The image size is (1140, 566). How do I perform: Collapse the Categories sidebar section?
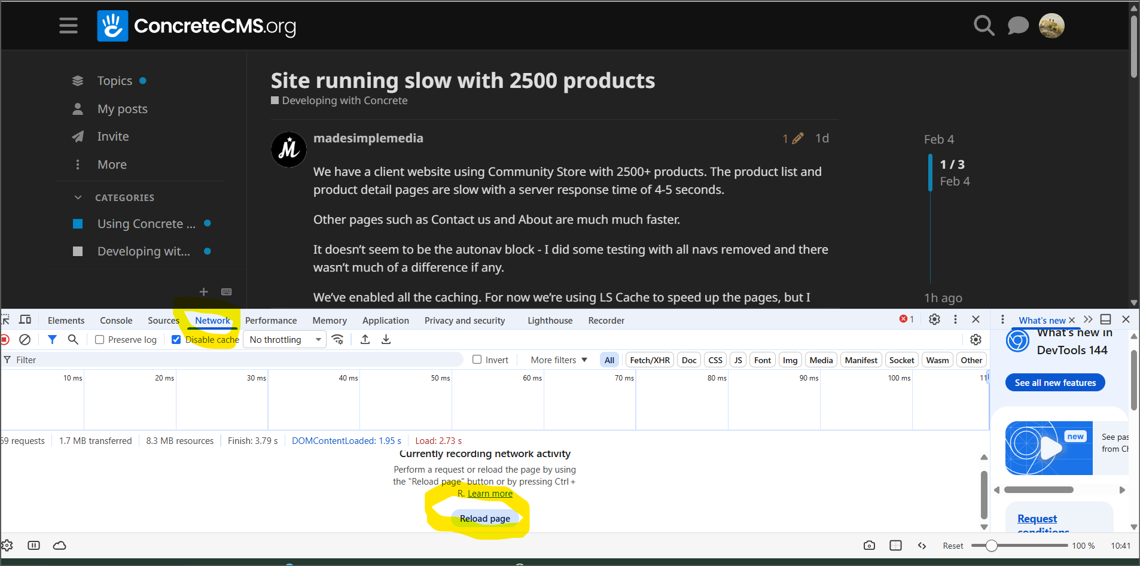pyautogui.click(x=78, y=197)
